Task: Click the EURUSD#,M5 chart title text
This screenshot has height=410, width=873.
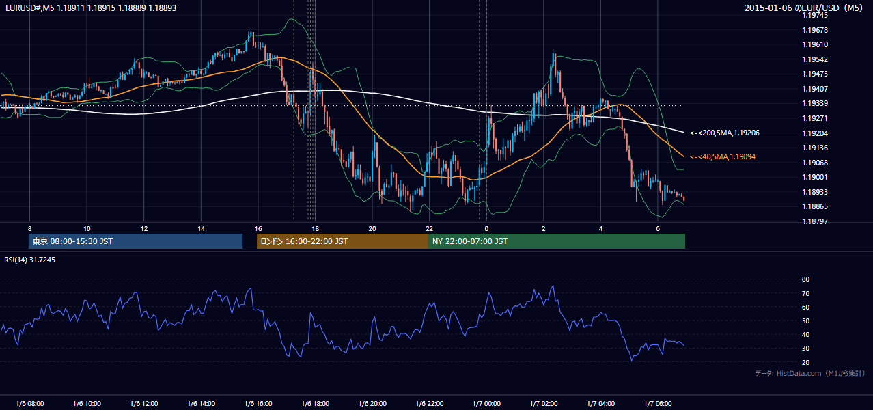Action: 90,8
